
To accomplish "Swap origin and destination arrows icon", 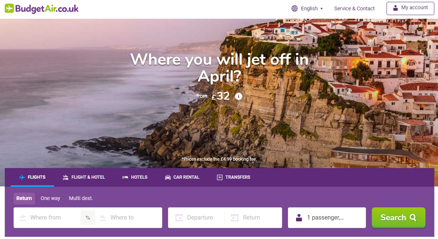I will tap(88, 218).
